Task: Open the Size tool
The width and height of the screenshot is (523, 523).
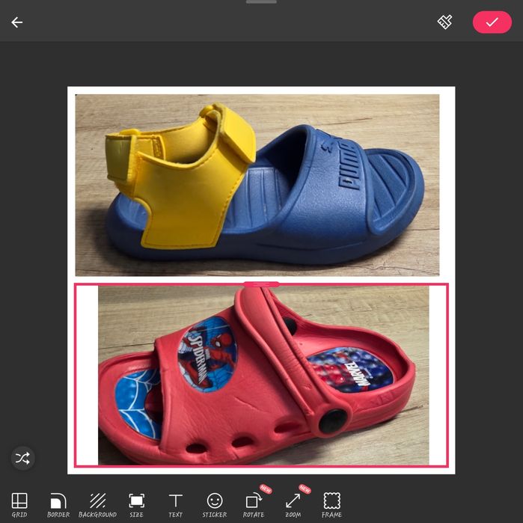Action: (x=136, y=504)
